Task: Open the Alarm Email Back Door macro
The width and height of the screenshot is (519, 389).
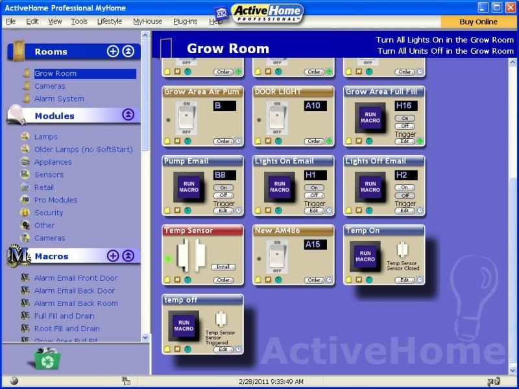Action: [x=75, y=290]
